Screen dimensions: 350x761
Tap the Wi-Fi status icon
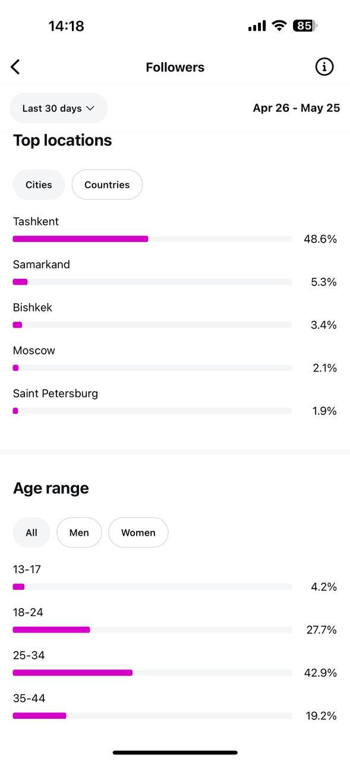coord(279,26)
